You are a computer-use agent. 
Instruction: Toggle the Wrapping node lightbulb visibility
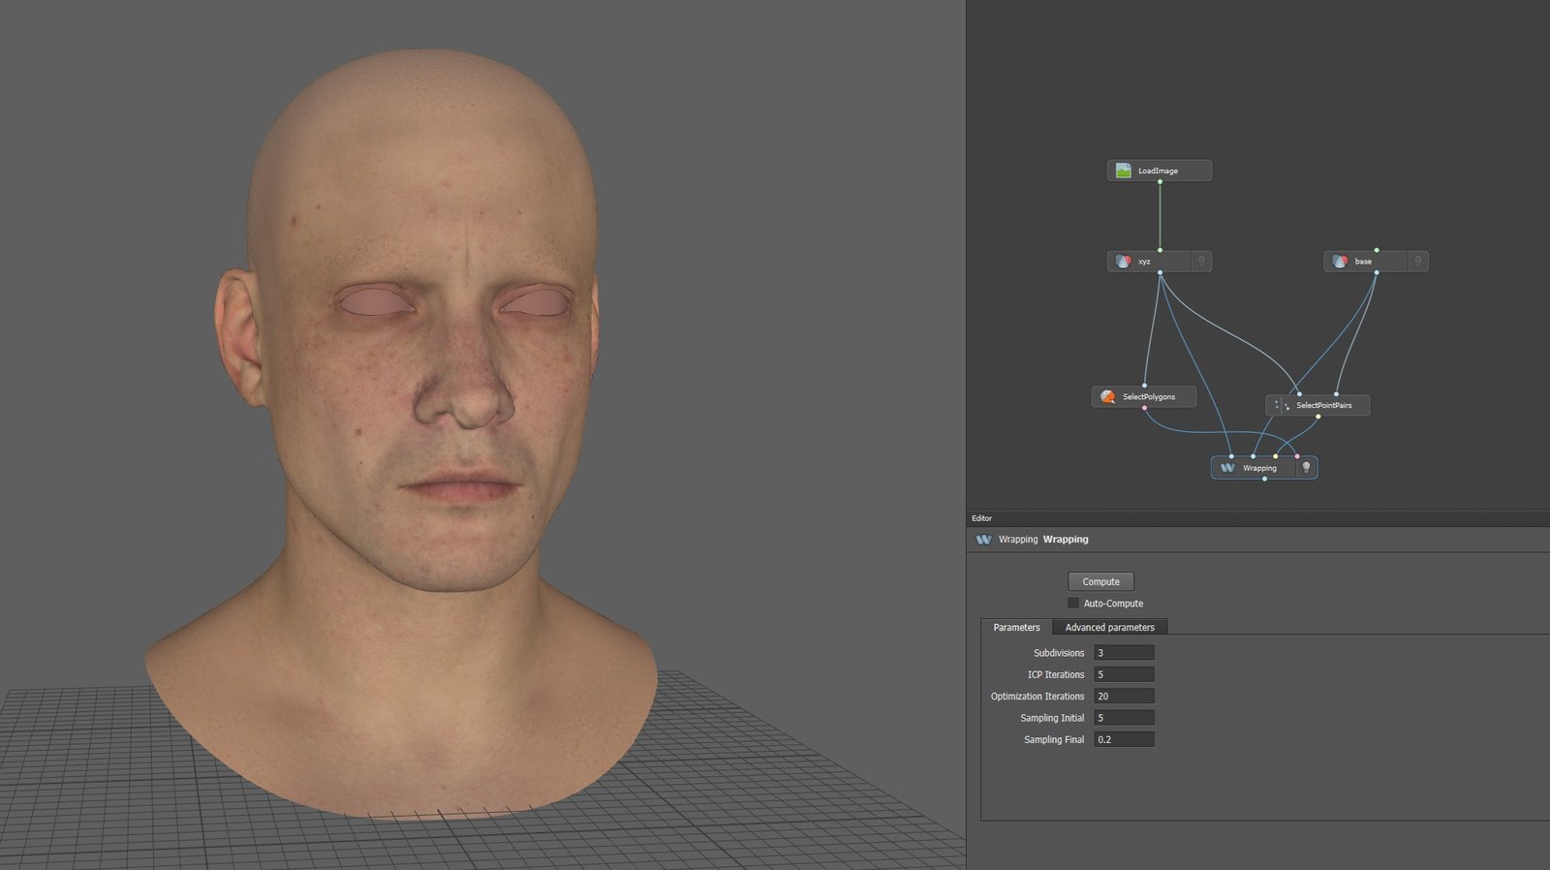[x=1306, y=468]
